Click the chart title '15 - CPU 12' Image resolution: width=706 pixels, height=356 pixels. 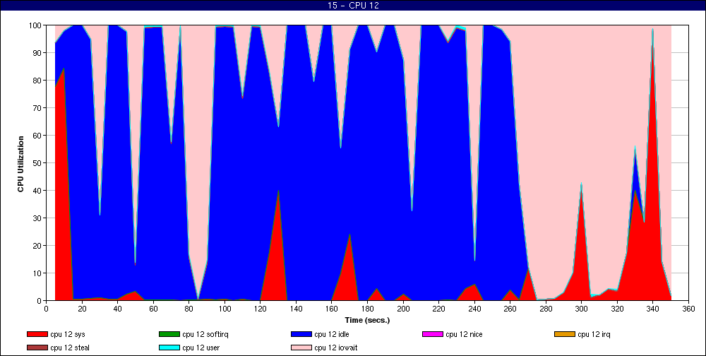[x=353, y=6]
